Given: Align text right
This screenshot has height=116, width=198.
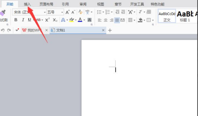Looking at the screenshot, I should [x=111, y=20].
